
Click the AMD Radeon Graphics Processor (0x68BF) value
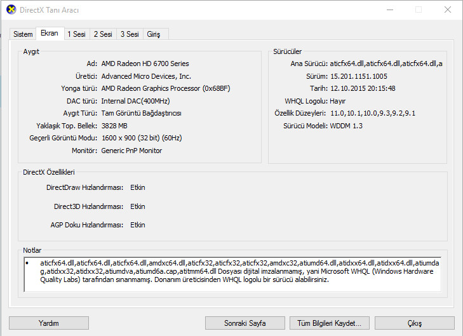point(166,88)
